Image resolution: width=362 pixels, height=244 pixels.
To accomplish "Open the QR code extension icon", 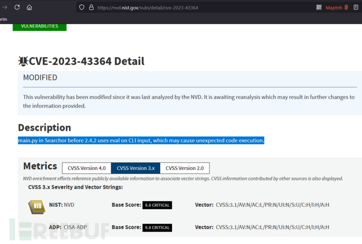I will (319, 7).
